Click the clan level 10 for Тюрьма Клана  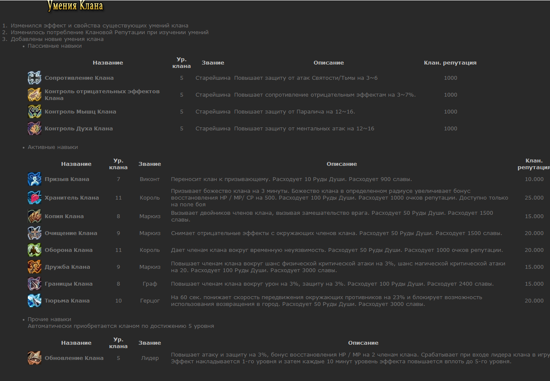tap(118, 300)
